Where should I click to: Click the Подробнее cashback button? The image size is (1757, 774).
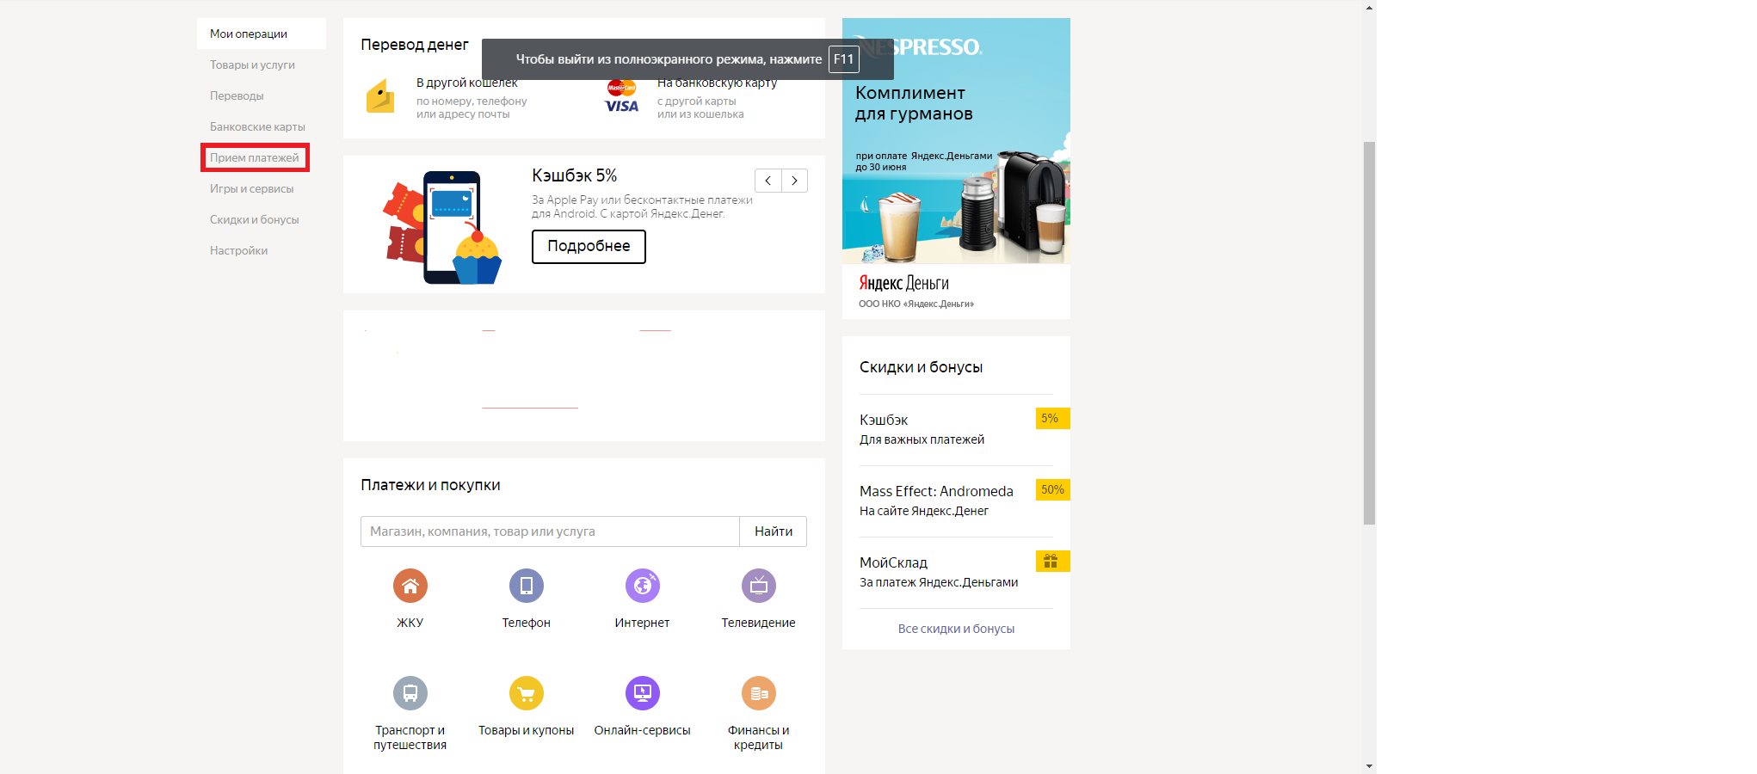click(x=589, y=246)
